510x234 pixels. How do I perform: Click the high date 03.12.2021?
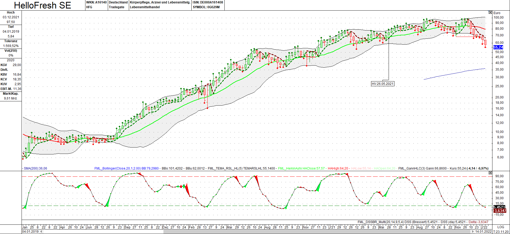tap(11, 17)
